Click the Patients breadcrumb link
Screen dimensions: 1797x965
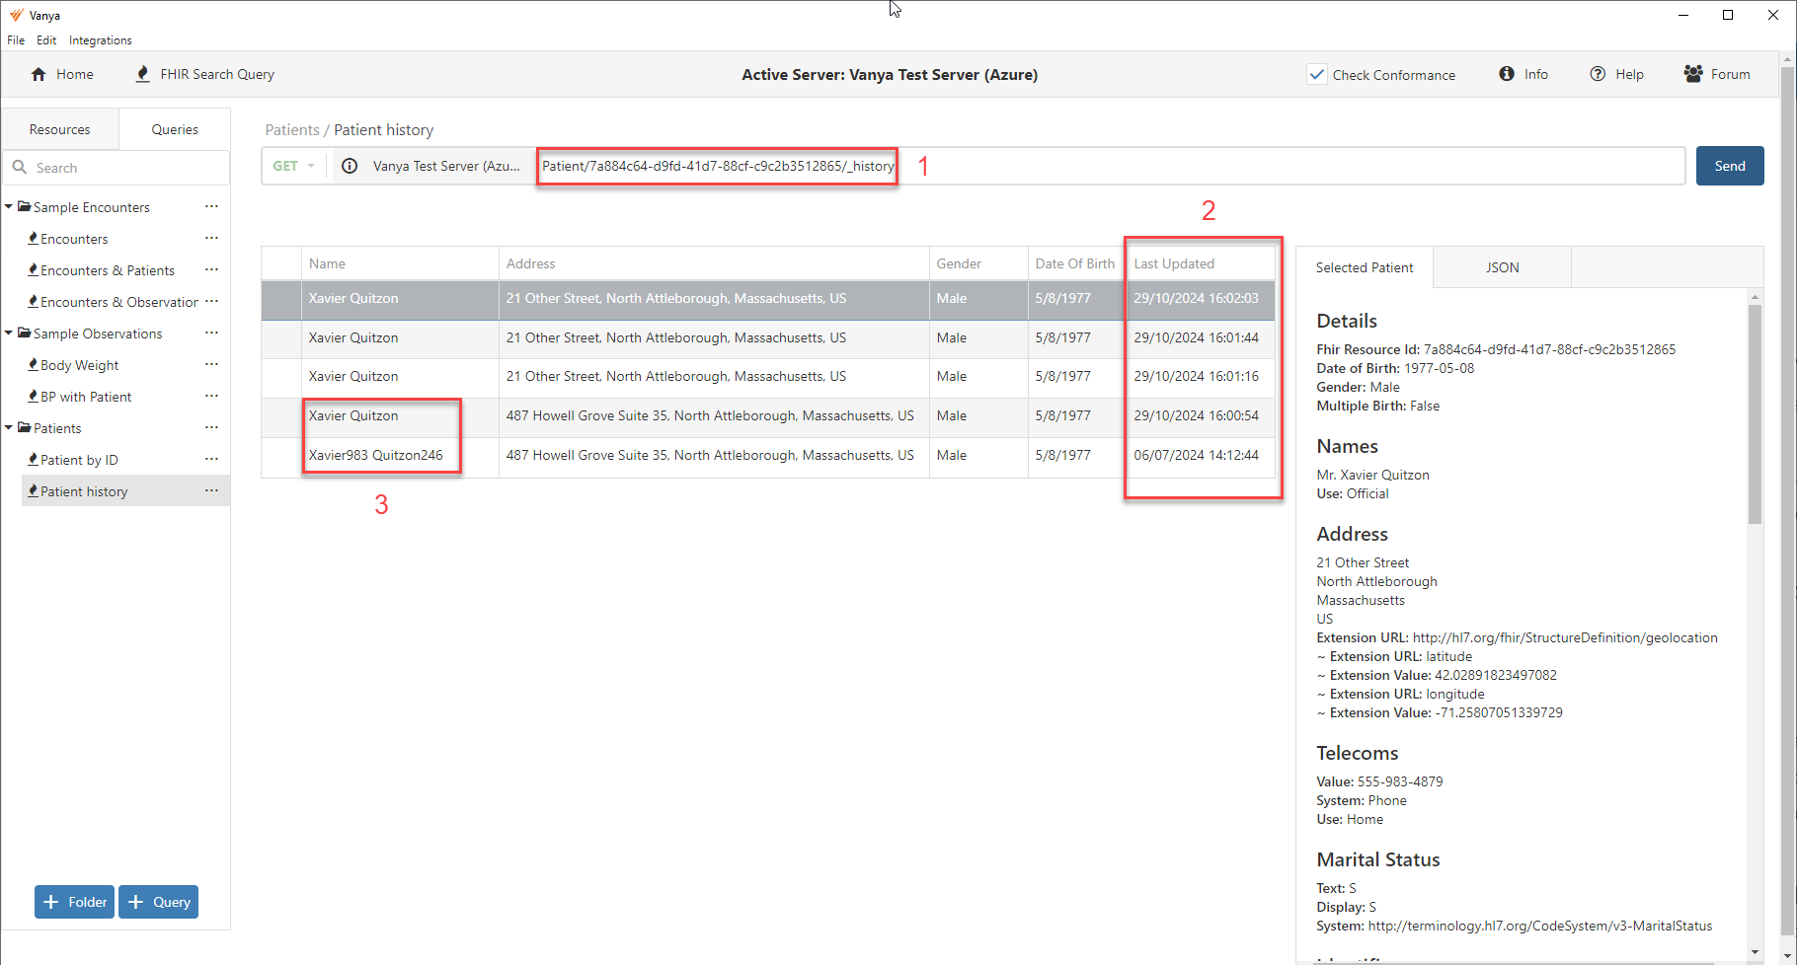pyautogui.click(x=292, y=129)
